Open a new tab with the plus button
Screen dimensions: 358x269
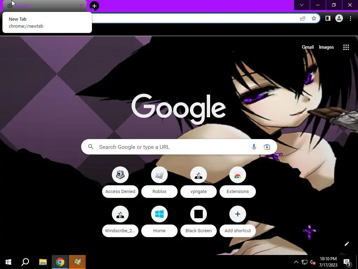pyautogui.click(x=94, y=6)
